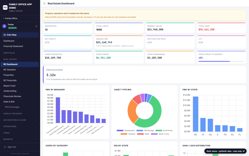Click the logout icon beside Toviya

[x=36, y=26]
